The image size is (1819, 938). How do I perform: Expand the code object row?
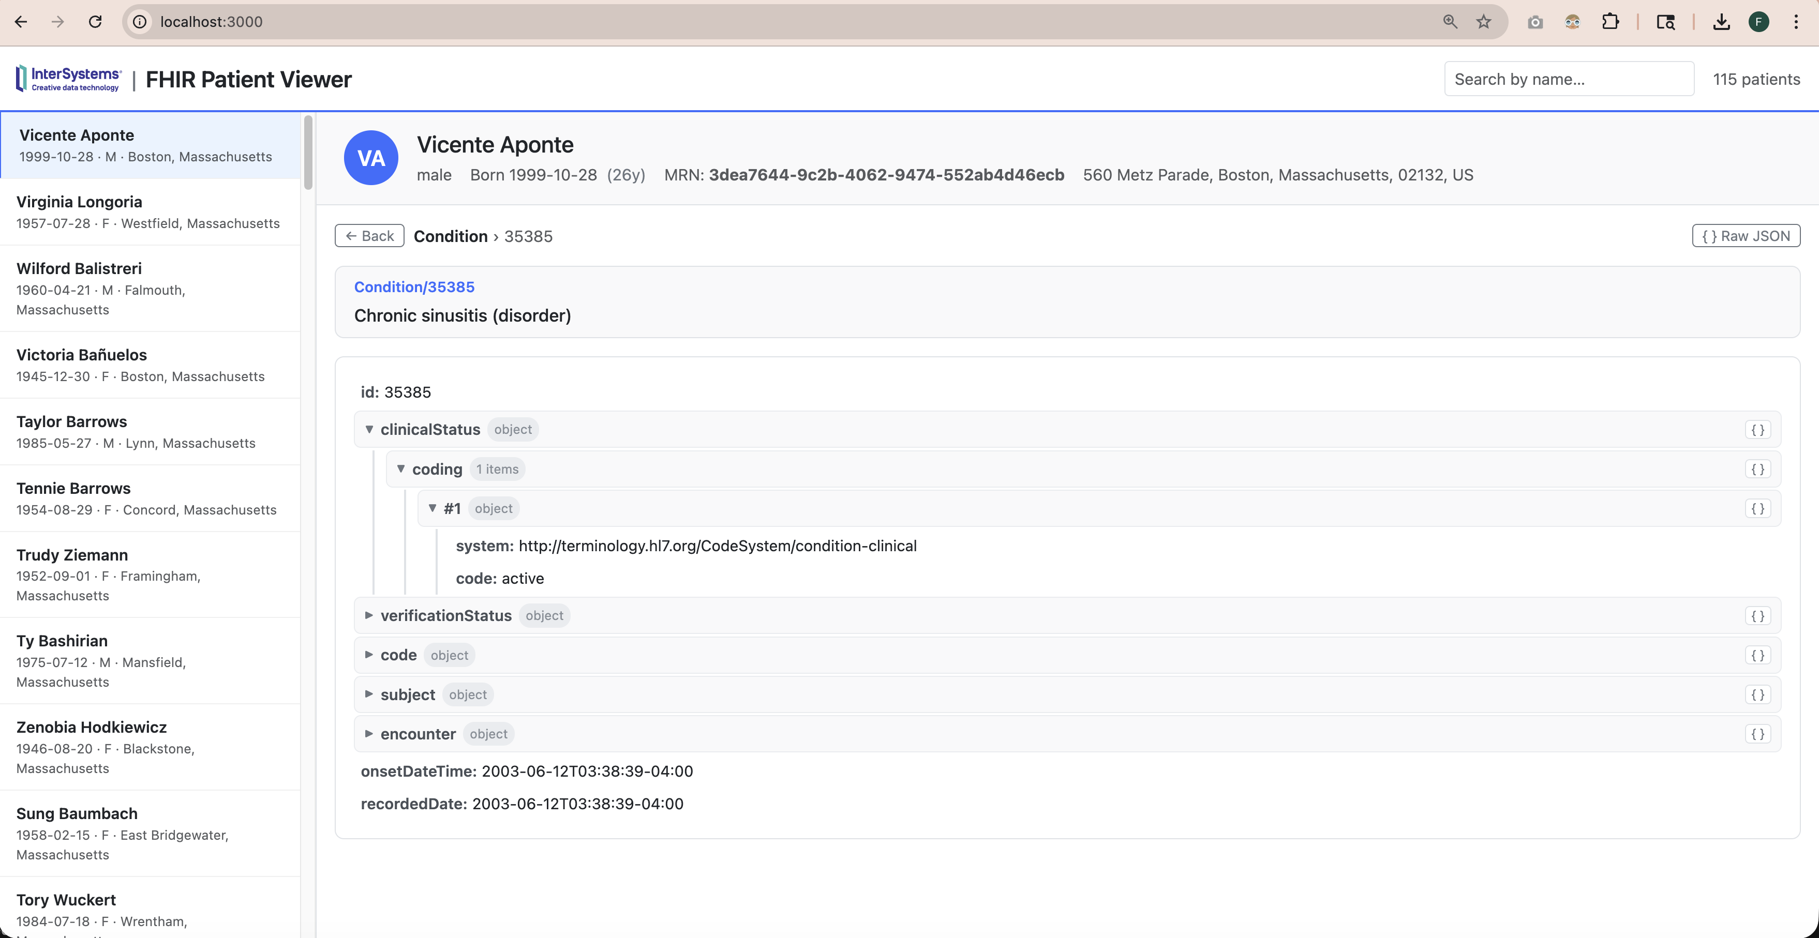click(368, 655)
